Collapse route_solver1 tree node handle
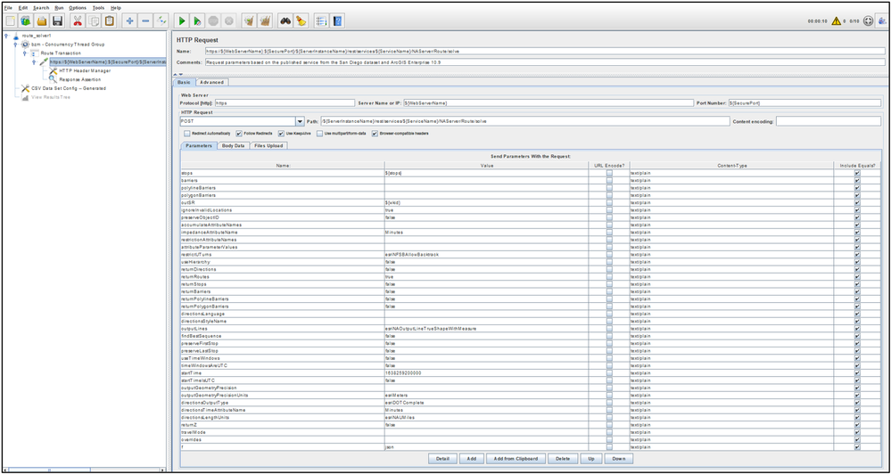 (5, 36)
